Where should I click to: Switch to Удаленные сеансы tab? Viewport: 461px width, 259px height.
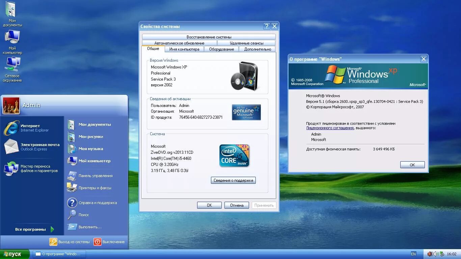(246, 43)
